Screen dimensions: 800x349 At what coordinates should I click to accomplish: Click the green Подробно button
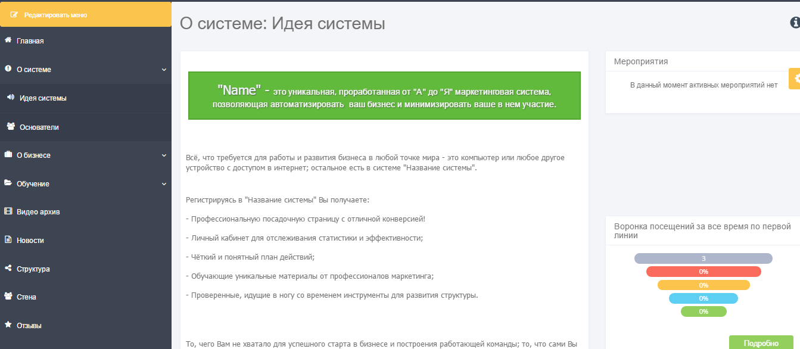(x=761, y=342)
